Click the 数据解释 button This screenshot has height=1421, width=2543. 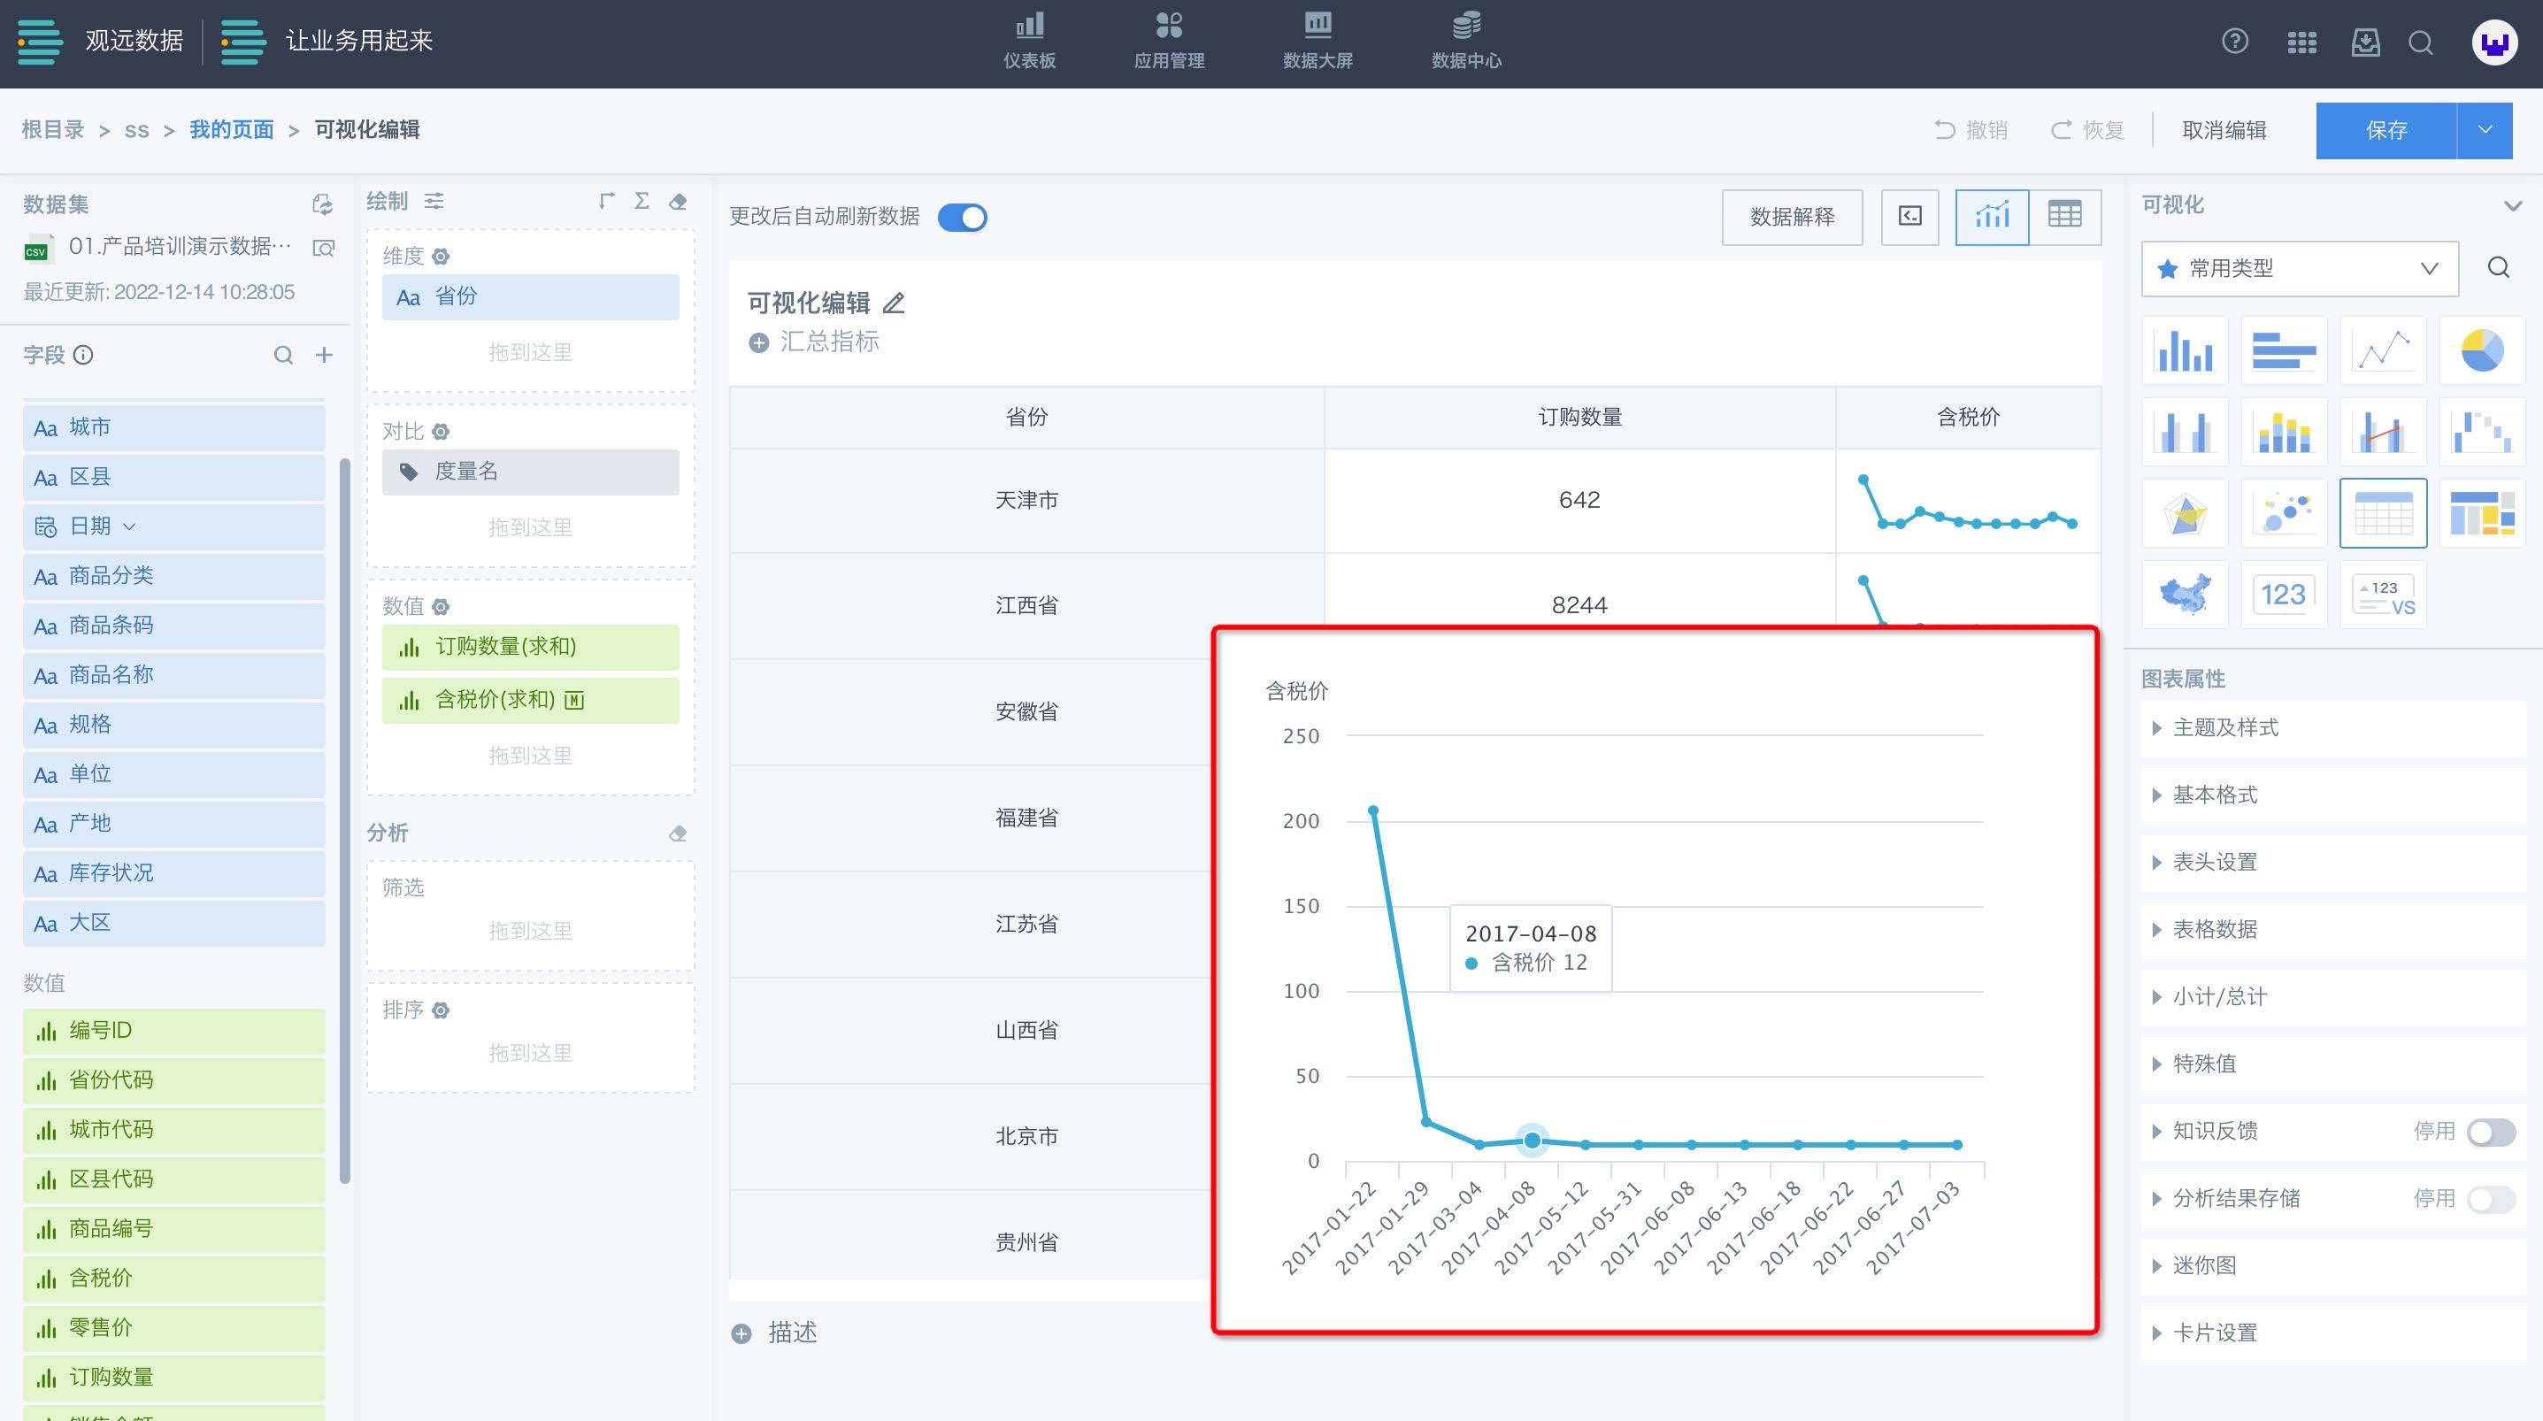1792,218
